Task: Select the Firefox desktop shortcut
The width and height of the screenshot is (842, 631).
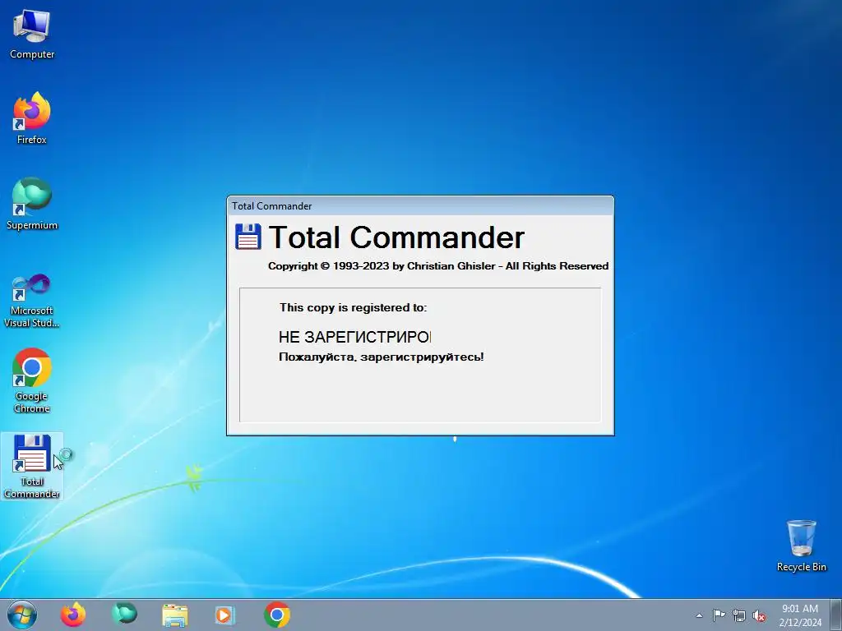Action: [32, 118]
